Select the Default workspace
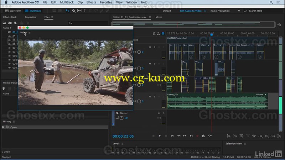Screen dimensions: 285x160 click(167, 11)
